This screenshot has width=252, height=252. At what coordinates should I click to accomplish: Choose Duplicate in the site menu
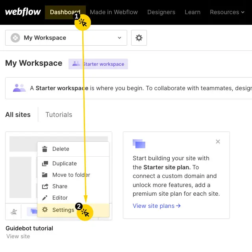pyautogui.click(x=64, y=163)
